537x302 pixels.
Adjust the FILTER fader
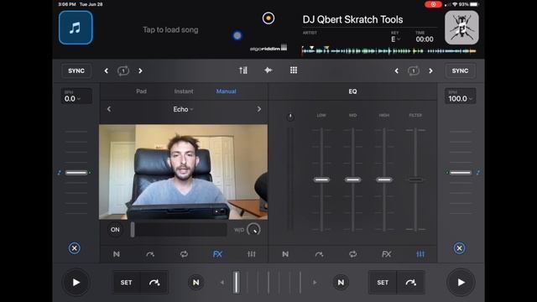pos(415,180)
